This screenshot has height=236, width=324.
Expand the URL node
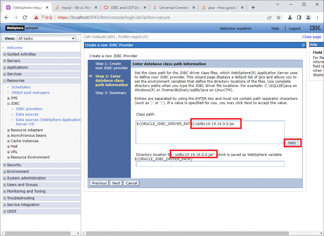(x=9, y=152)
